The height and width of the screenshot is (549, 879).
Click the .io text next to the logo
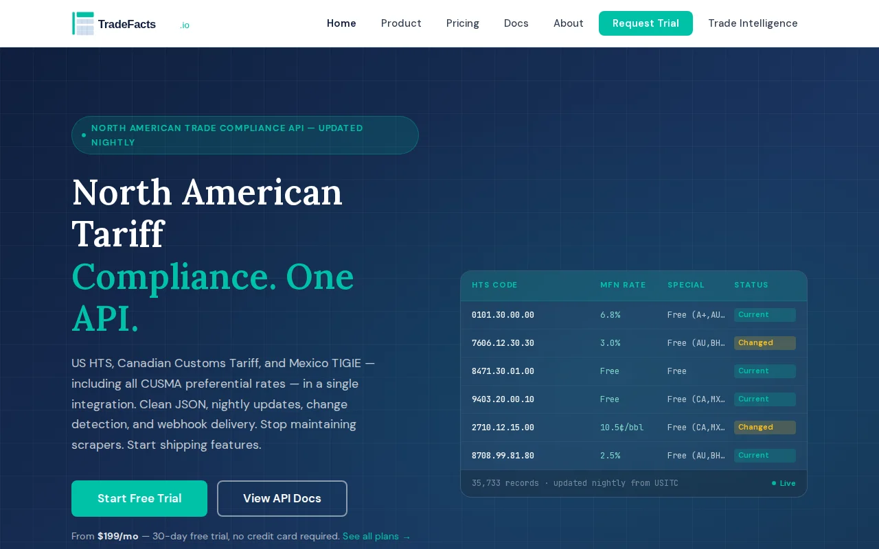(185, 25)
